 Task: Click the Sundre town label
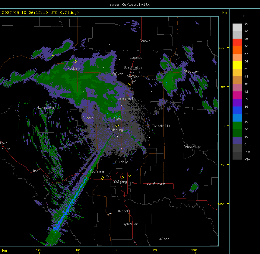point(88,118)
